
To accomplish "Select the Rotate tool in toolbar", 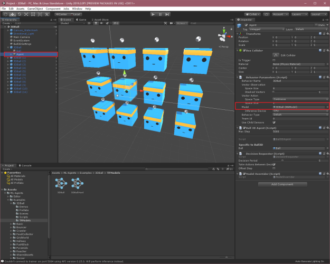I will [20, 14].
